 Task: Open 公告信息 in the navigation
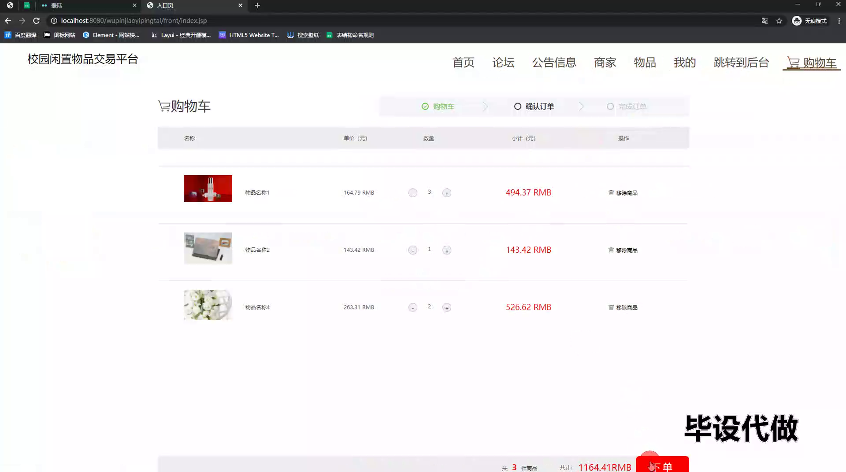[x=554, y=63]
